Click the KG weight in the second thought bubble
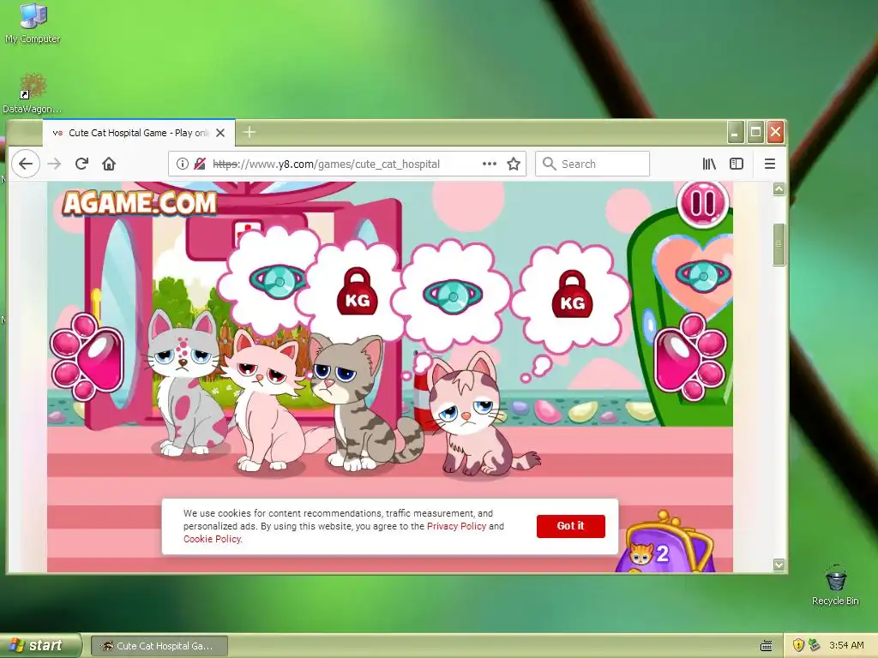This screenshot has height=658, width=878. [x=358, y=291]
